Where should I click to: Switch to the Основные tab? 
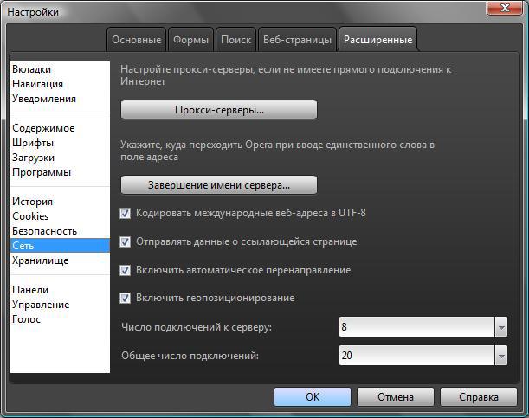(x=136, y=40)
